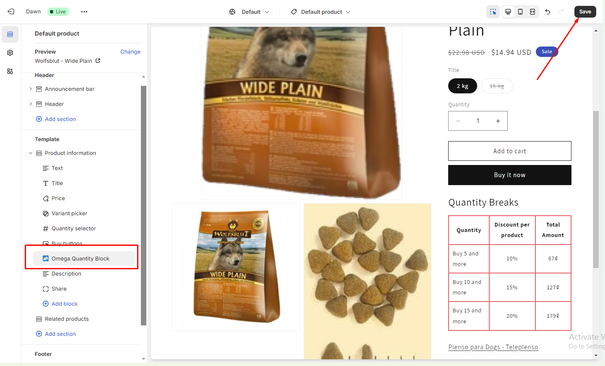
Task: Click the Save button
Action: pos(585,12)
